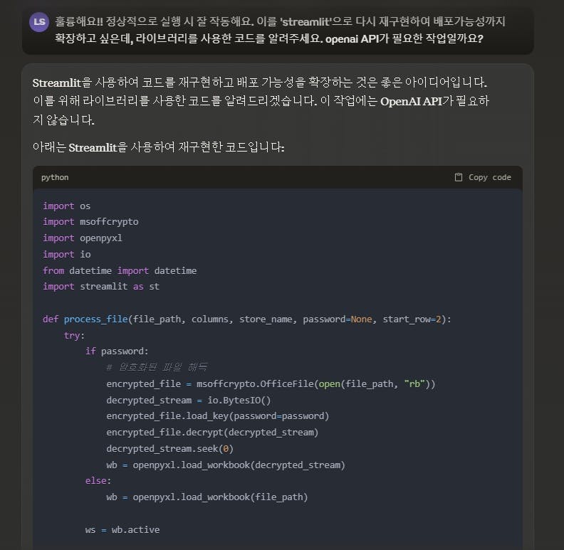Click the 'wb = openpyxl.load_workbook(decrypted_stream)' line
564x550 pixels.
click(x=226, y=465)
